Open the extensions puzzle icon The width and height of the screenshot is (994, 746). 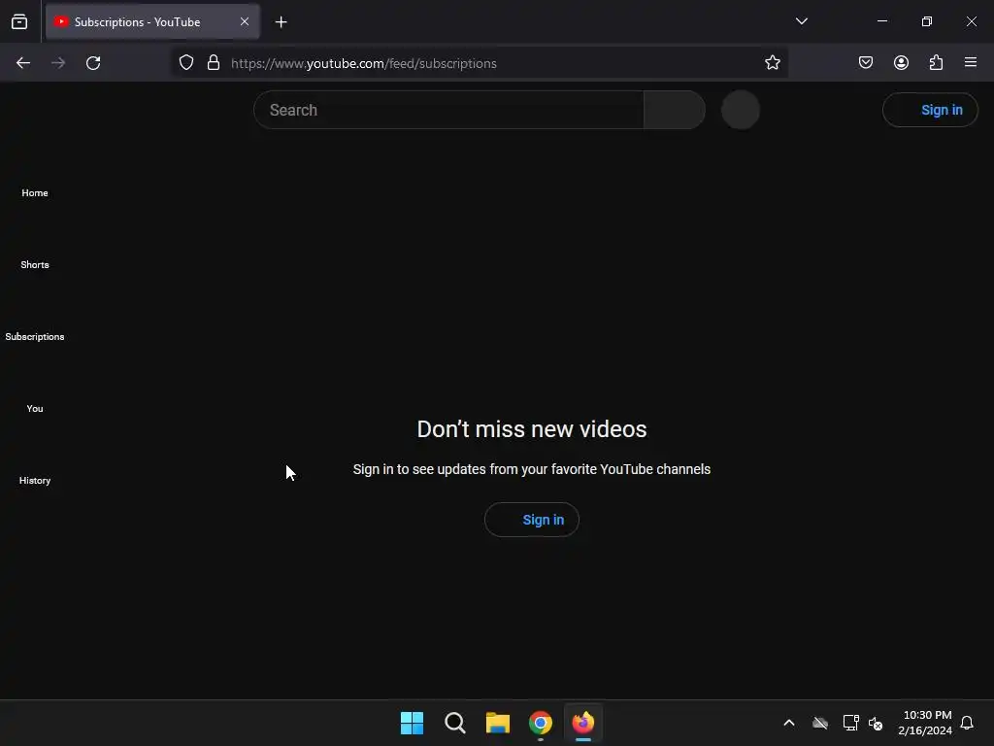936,62
